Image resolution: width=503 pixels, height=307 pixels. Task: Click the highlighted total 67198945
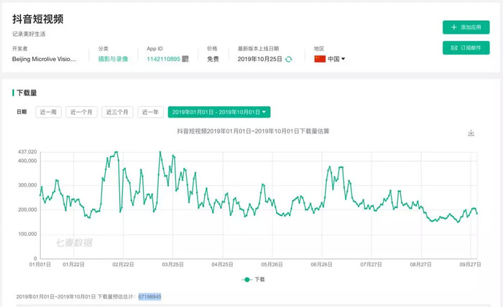(x=149, y=297)
